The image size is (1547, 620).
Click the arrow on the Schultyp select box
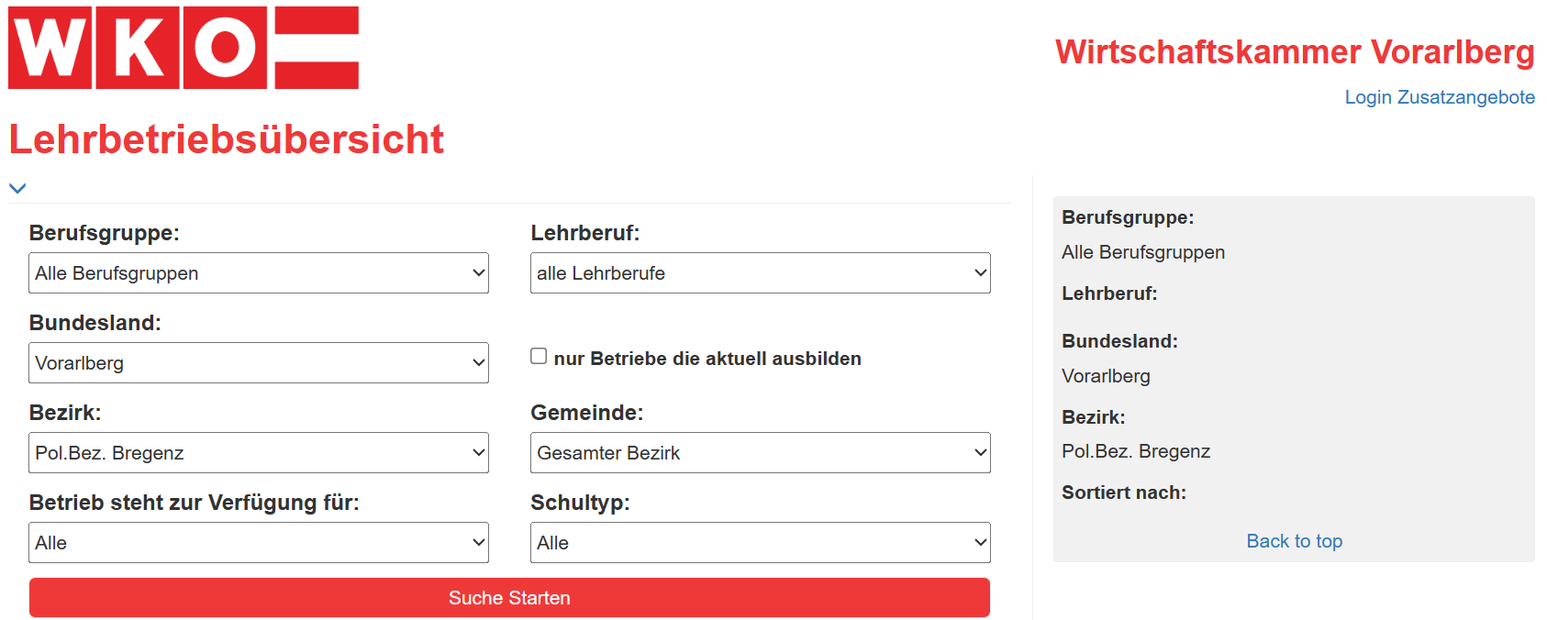click(x=980, y=543)
